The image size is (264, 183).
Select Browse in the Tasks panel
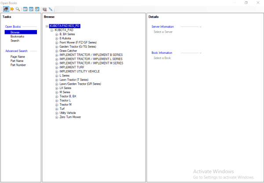click(x=21, y=32)
